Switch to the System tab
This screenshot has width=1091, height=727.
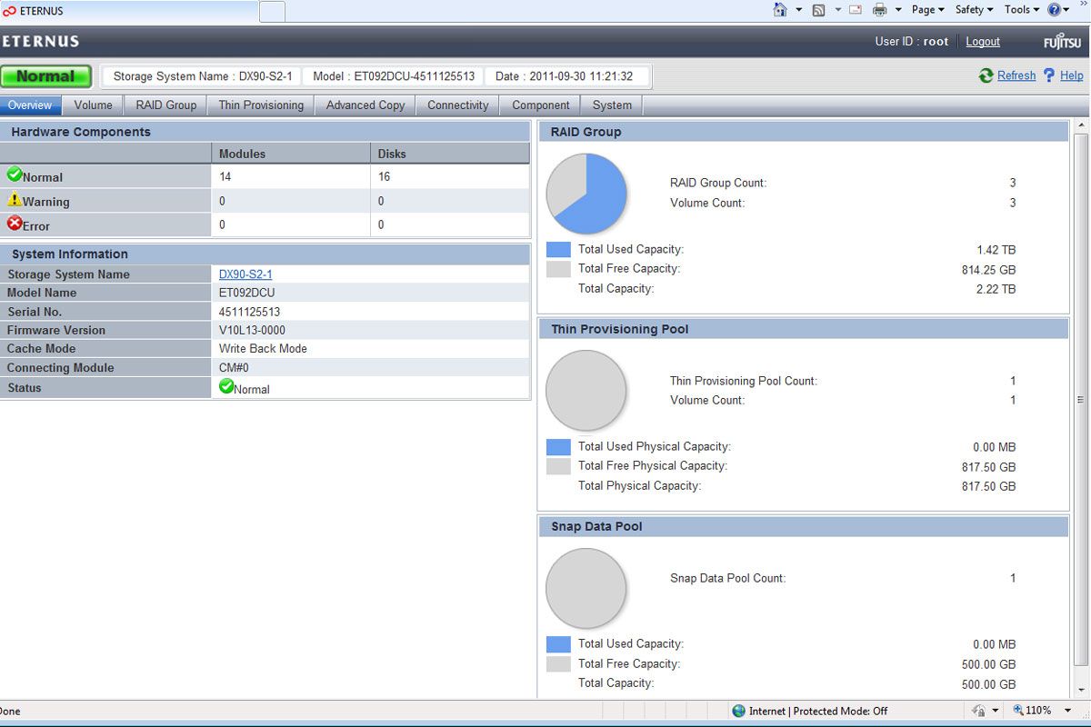(x=612, y=105)
